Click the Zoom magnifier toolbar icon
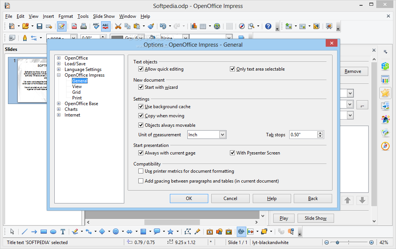 pos(251,26)
